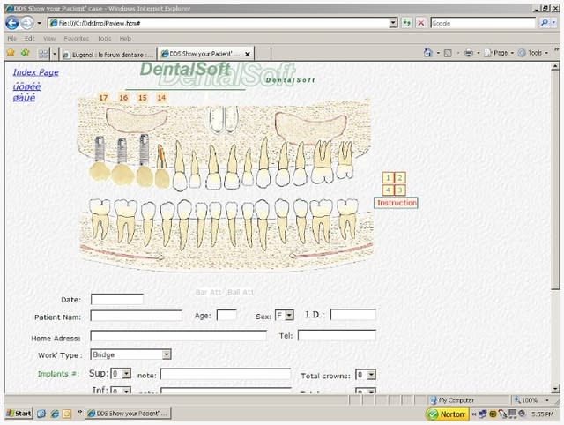
Task: Switch to the Eugenol forum dentaire tab
Action: point(107,54)
